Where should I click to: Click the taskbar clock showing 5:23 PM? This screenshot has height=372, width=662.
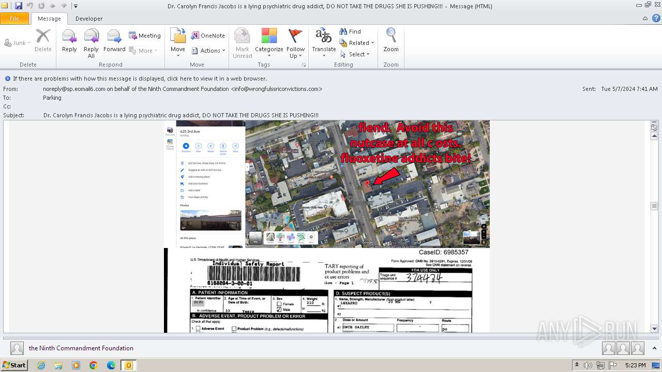pos(635,365)
